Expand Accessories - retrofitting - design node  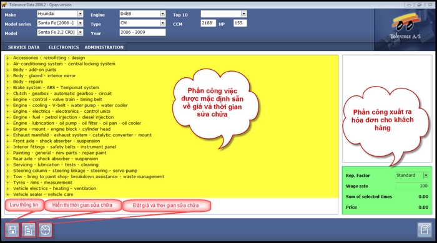point(7,58)
